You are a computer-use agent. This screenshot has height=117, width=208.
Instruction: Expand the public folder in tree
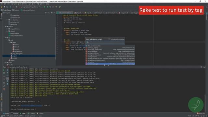5,63
